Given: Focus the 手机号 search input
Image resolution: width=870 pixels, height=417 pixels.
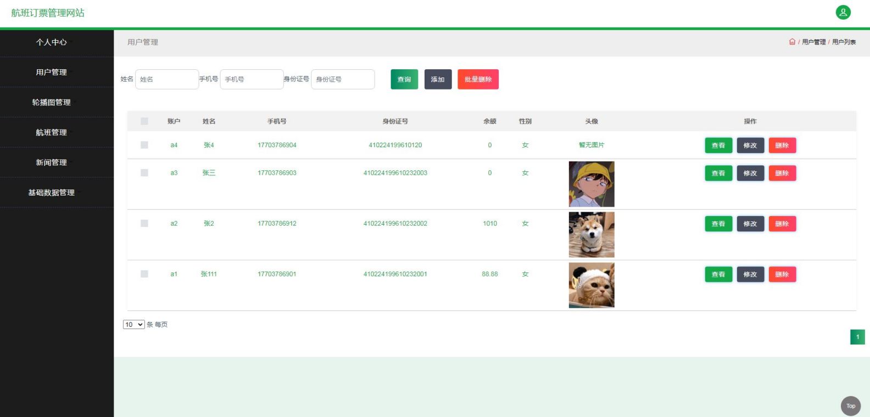Looking at the screenshot, I should (252, 79).
